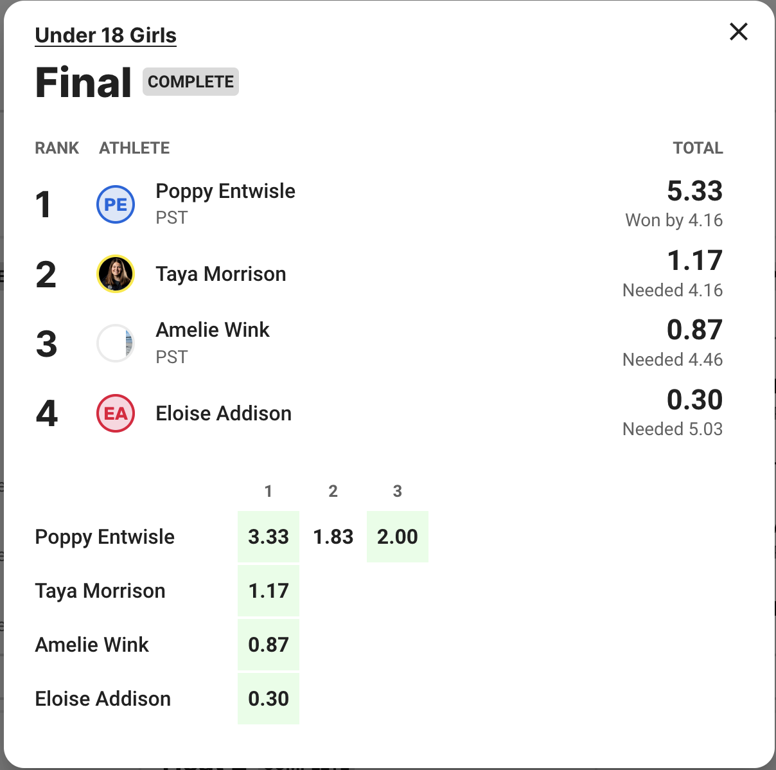Click Poppy Entwisle's PE avatar icon
Viewport: 776px width, 770px height.
coord(116,204)
